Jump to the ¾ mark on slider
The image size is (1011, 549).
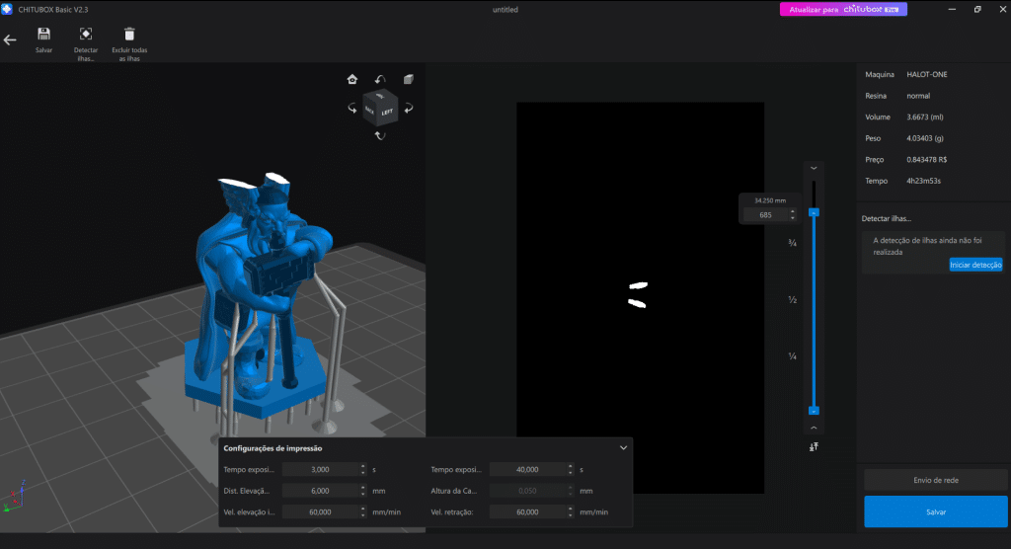[793, 243]
